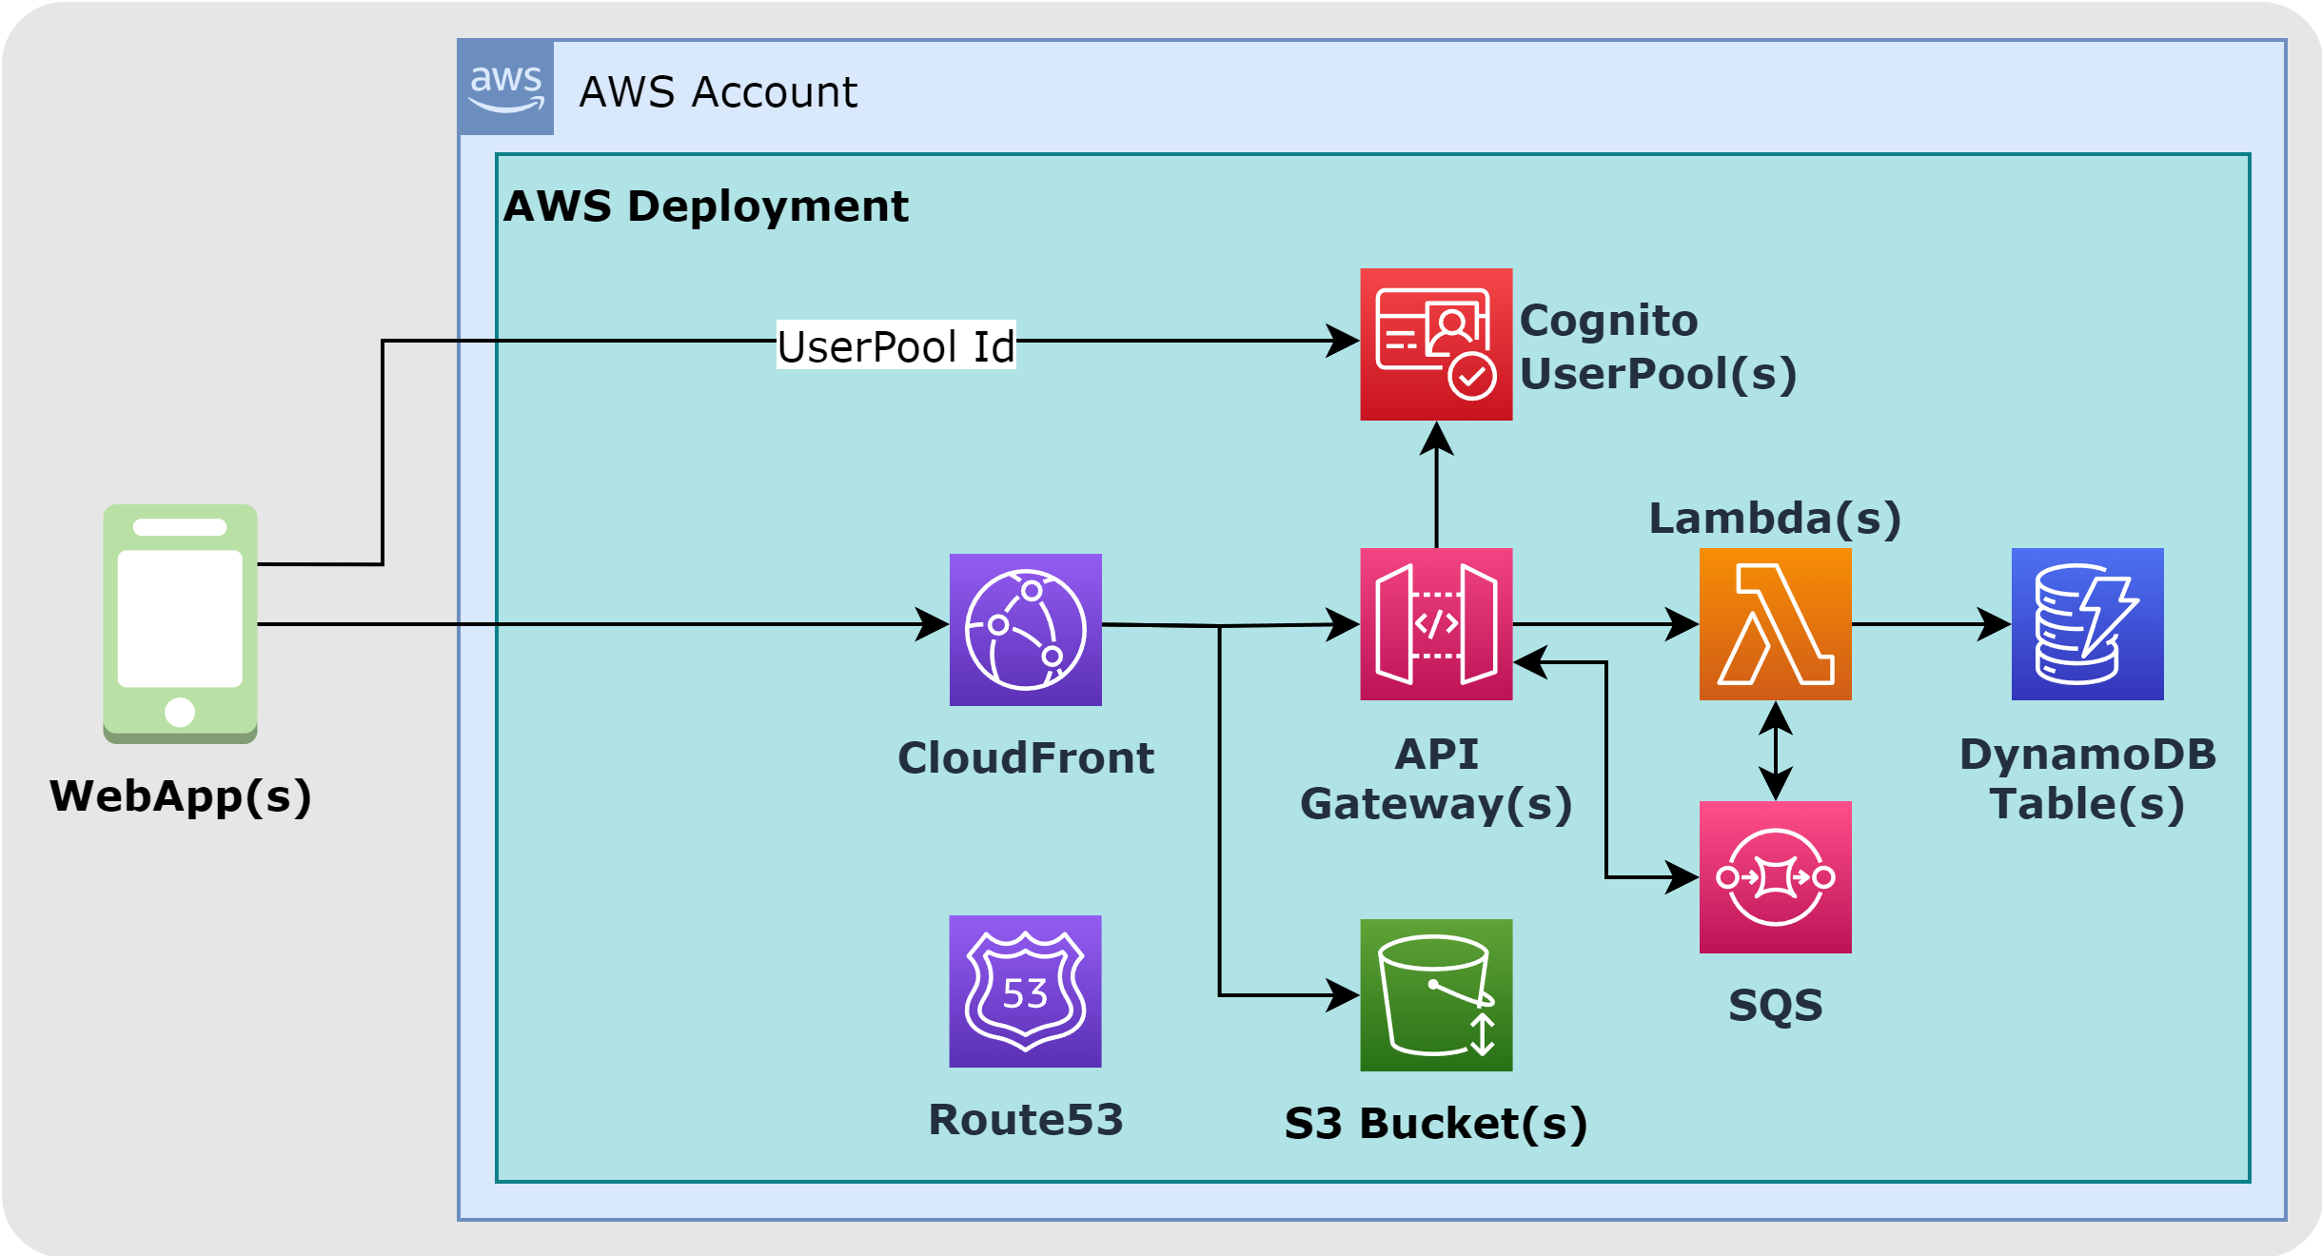
Task: Select the 'SQS' label
Action: 1776,1006
